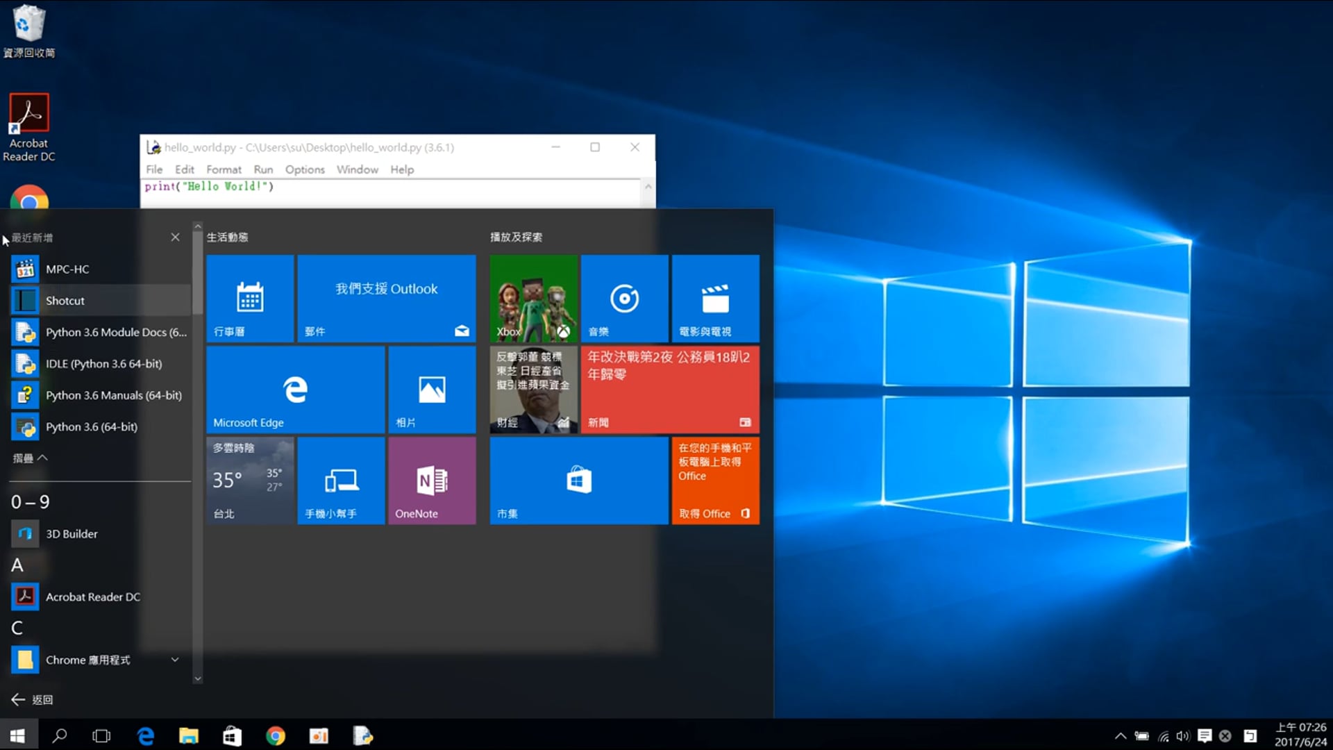Open the Run menu in IDLE
The image size is (1333, 750).
tap(263, 169)
